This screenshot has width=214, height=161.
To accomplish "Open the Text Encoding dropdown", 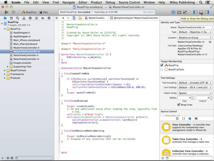I will 195,83.
